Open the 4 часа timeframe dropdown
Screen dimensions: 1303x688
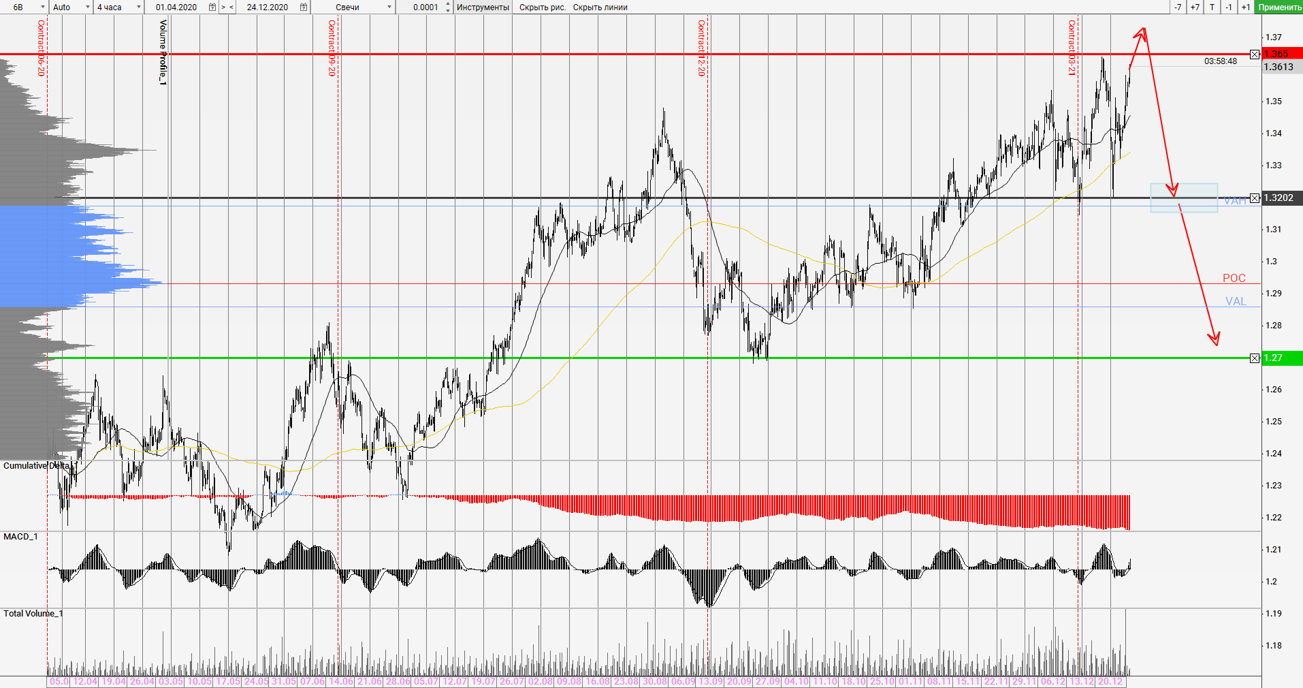139,7
